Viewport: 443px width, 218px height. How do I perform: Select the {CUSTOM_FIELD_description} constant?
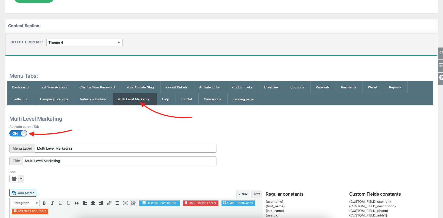pos(372,206)
